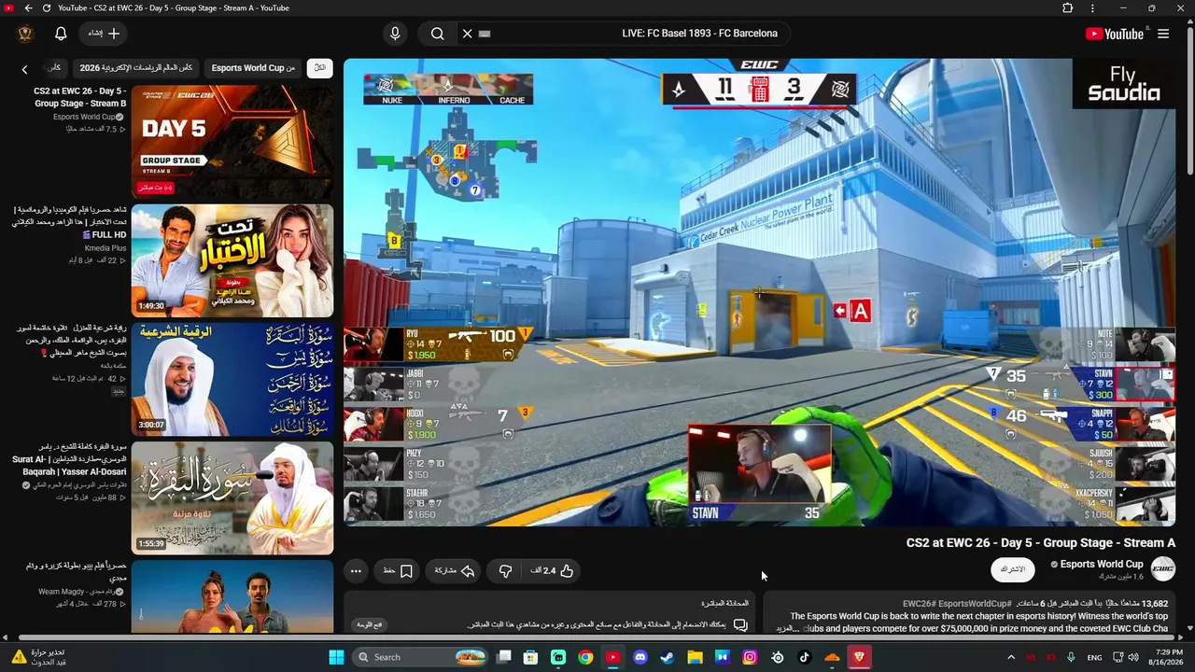This screenshot has width=1195, height=672.
Task: Open 'CS2 at EWC 26 - Day 5 - Stream B' title
Action: 80,97
